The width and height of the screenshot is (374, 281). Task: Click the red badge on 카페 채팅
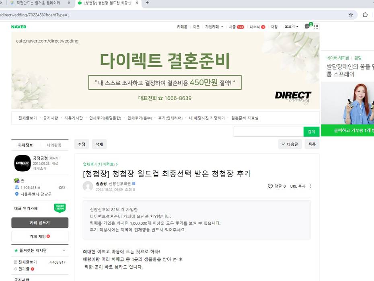point(48,236)
